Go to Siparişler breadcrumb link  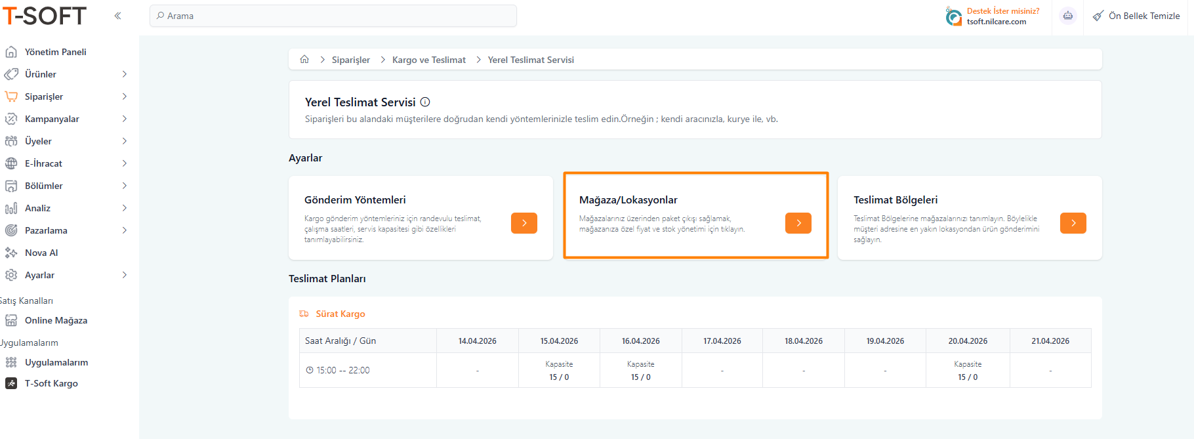pos(351,60)
